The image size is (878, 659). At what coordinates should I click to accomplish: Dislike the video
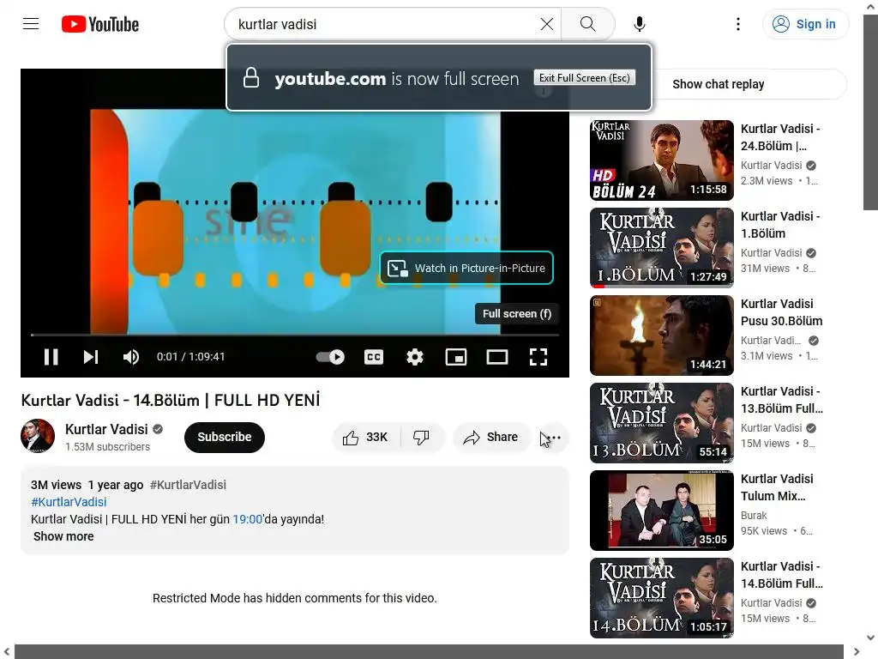(422, 437)
